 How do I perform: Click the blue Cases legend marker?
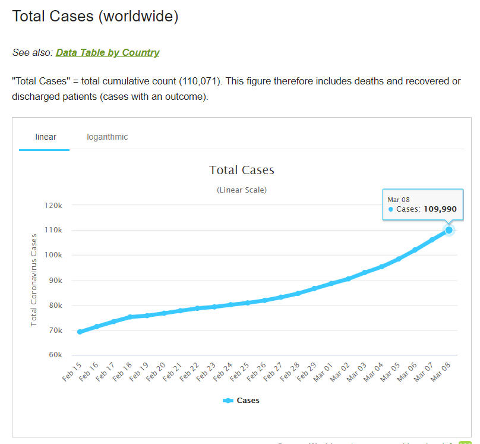[x=228, y=401]
